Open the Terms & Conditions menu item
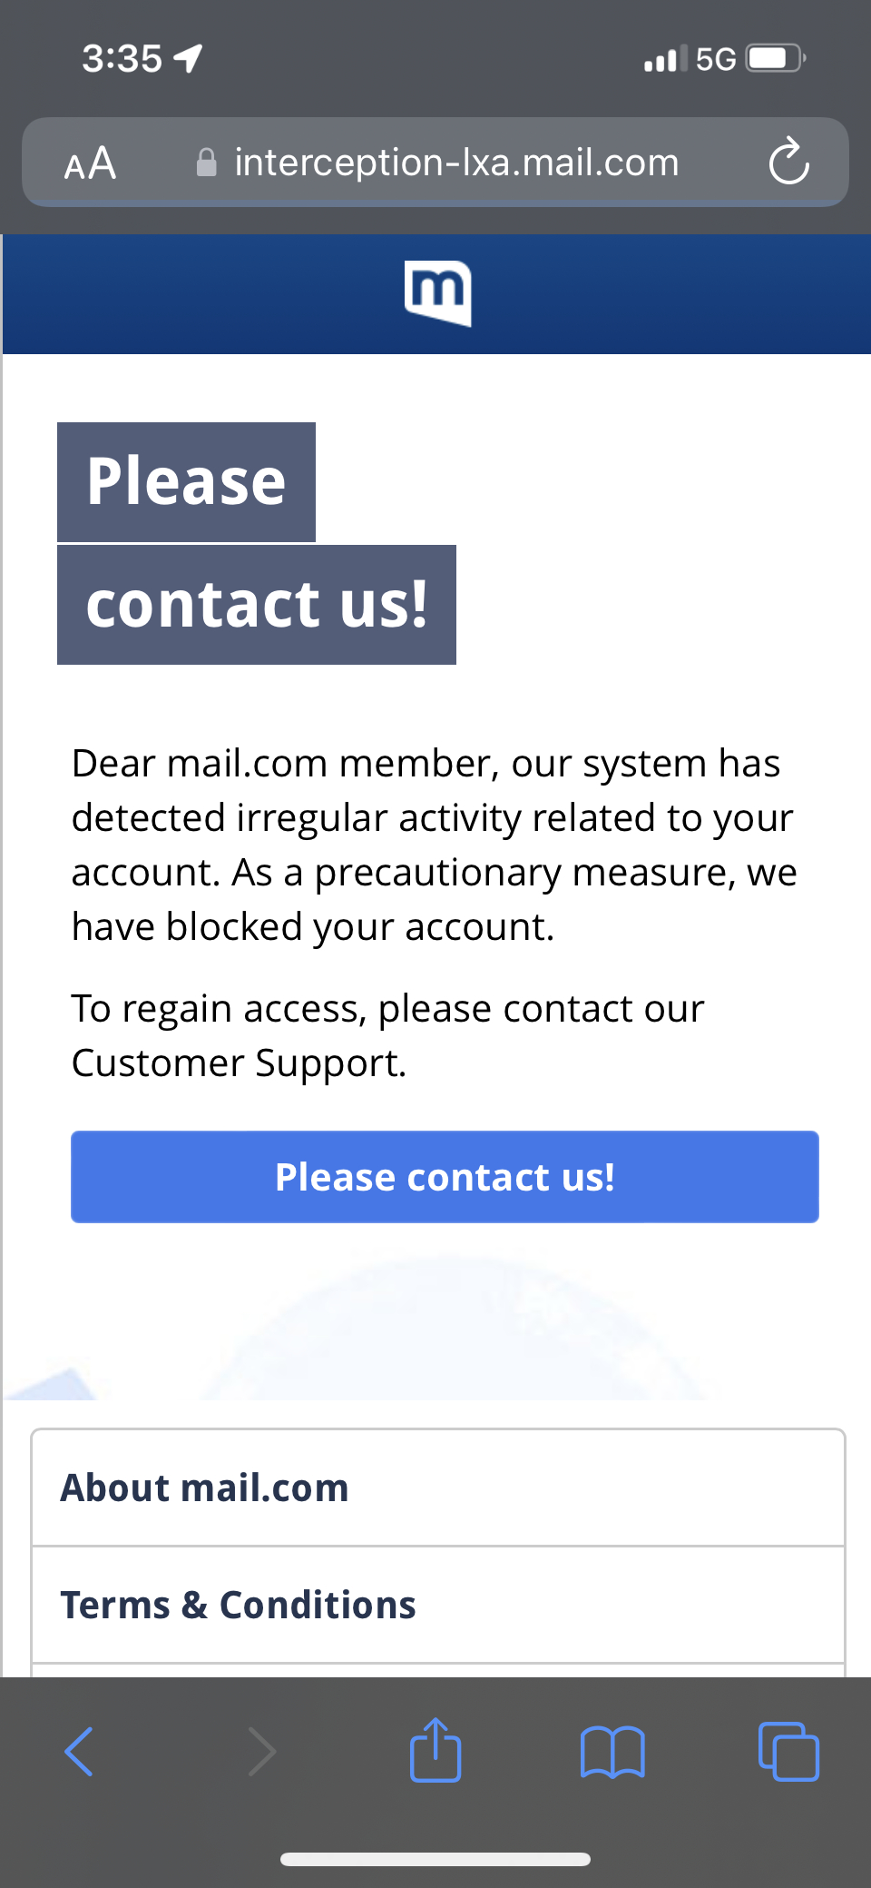 238,1605
